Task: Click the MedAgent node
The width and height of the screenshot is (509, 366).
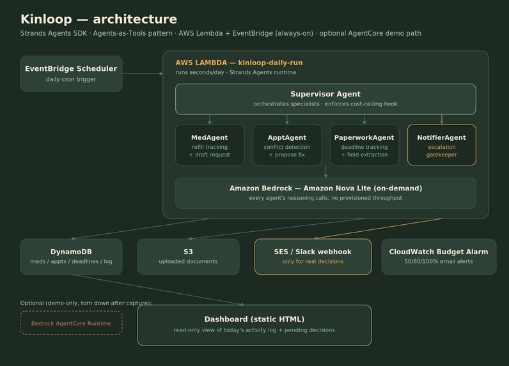Action: [210, 145]
